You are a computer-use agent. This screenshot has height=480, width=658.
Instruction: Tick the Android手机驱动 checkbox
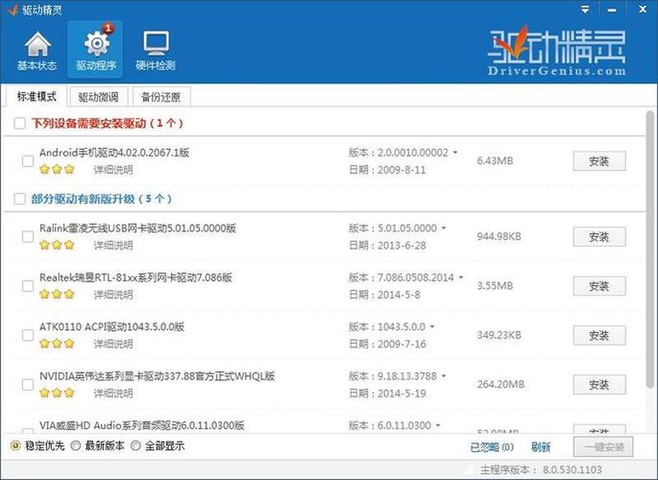(28, 161)
